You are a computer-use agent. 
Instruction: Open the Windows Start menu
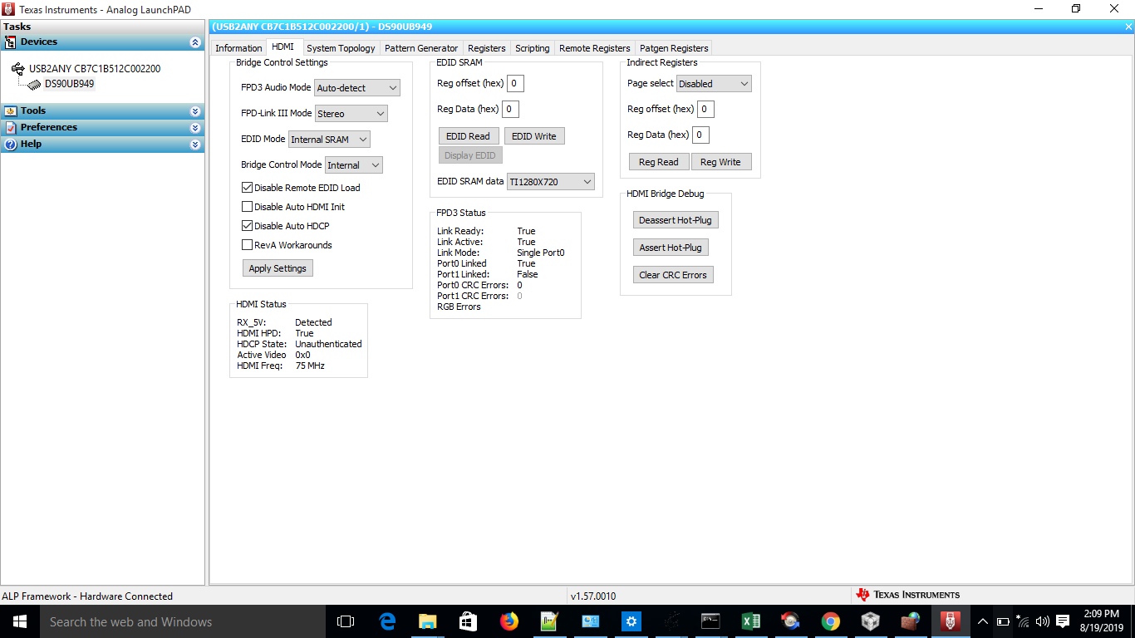tap(20, 621)
